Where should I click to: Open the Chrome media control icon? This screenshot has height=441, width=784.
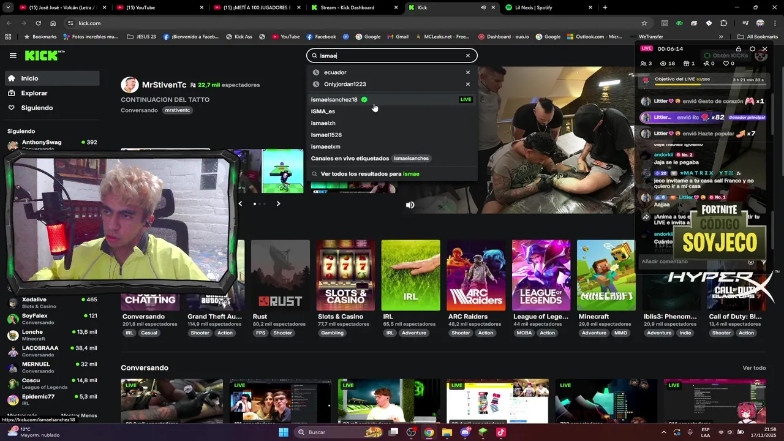click(x=745, y=23)
